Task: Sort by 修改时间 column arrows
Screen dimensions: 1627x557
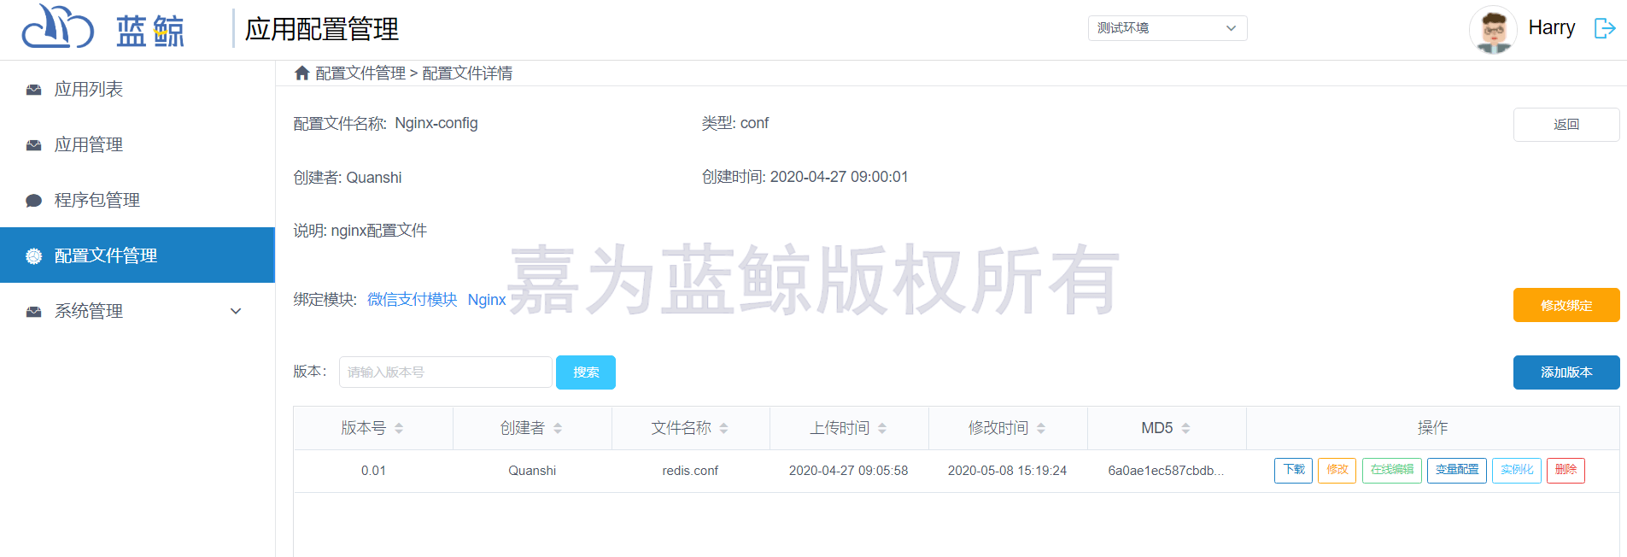Action: click(x=1041, y=428)
